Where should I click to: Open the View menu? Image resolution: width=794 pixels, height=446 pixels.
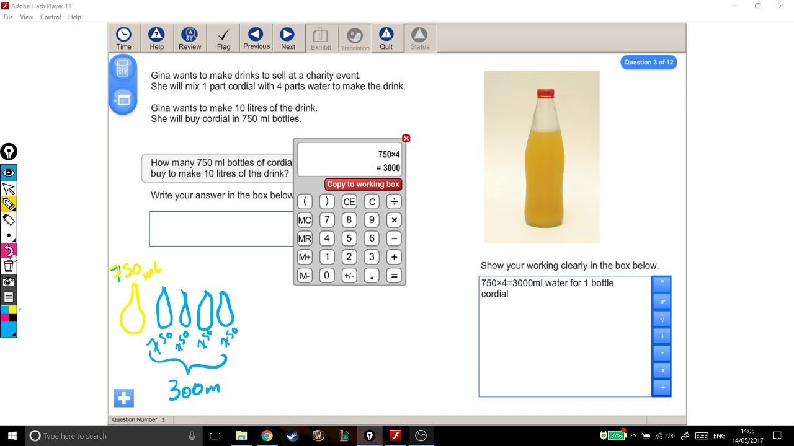click(x=27, y=17)
